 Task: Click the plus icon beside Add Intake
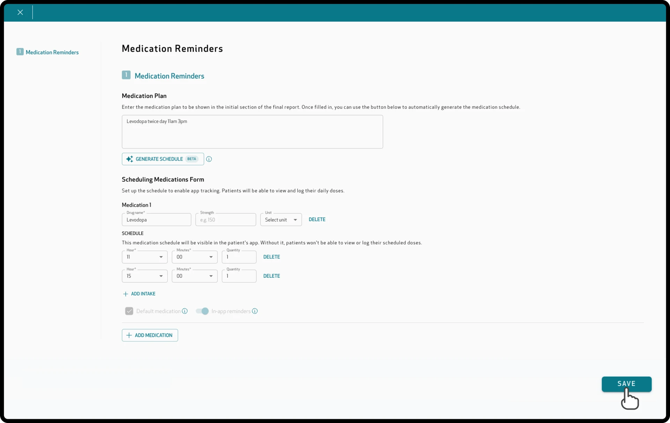126,294
